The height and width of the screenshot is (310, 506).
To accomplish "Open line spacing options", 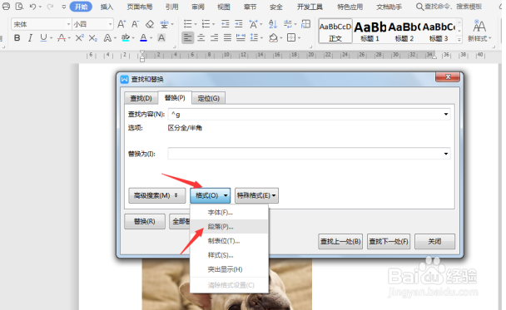I will (255, 38).
